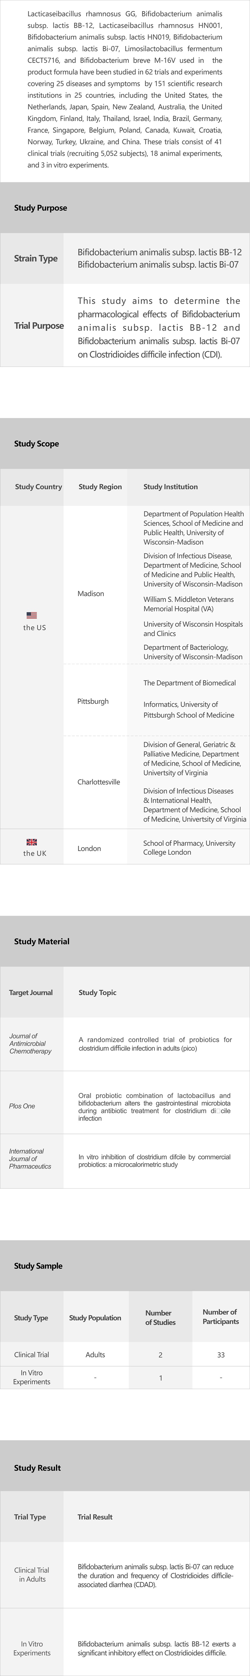Select the Madison study region cell
The width and height of the screenshot is (250, 1676).
coord(90,593)
